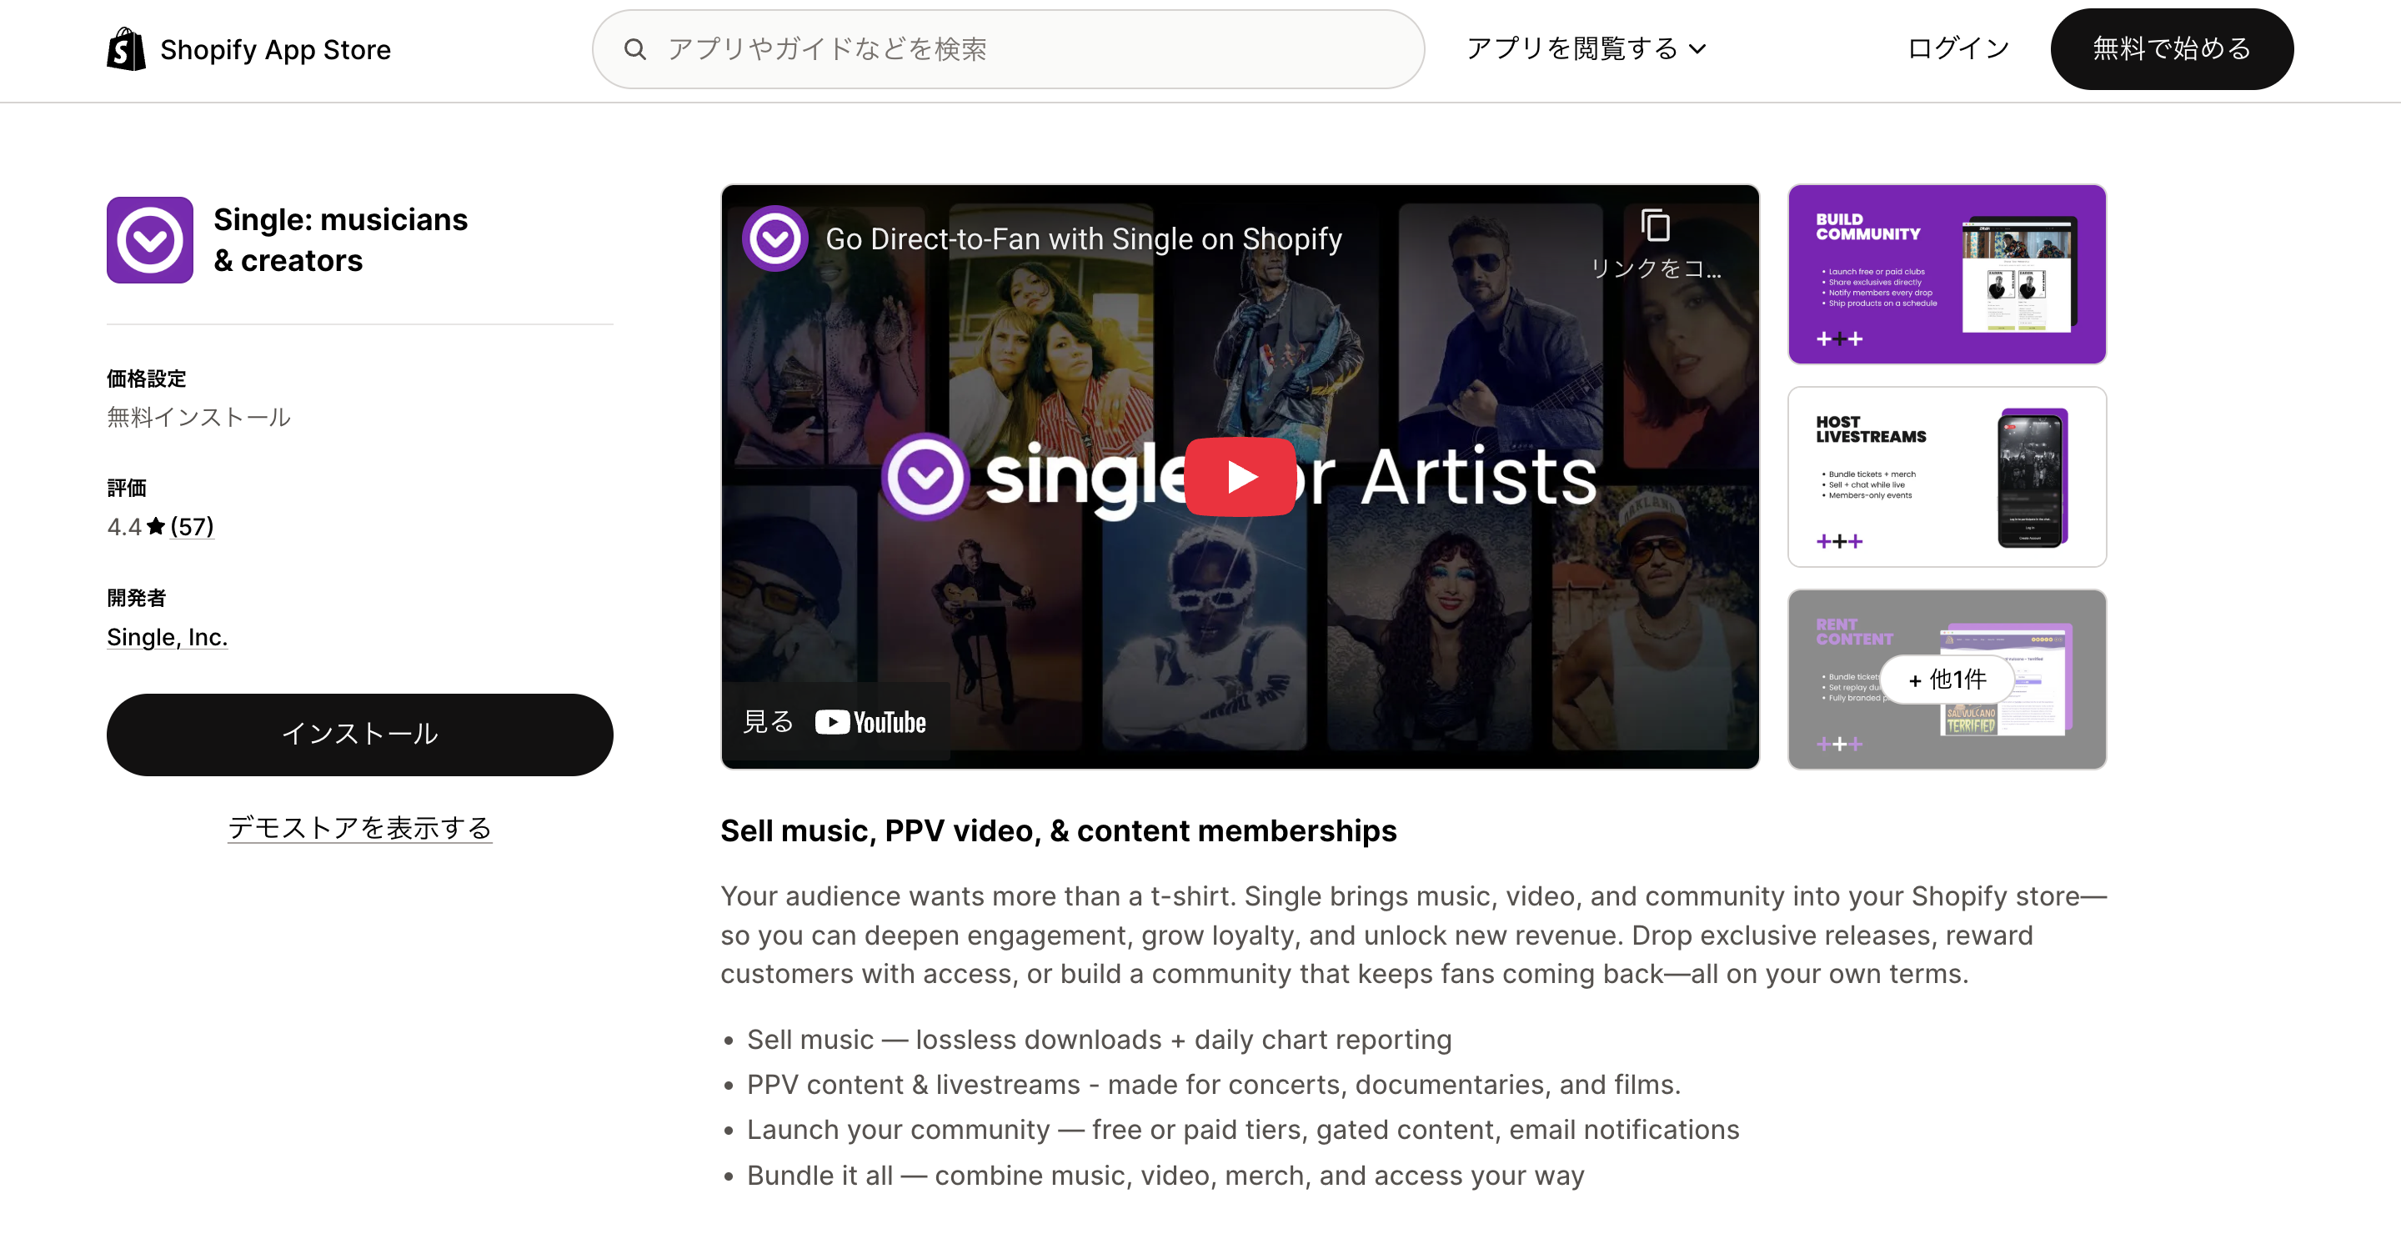Viewport: 2401px width, 1254px height.
Task: Open デモストアを表示する link
Action: [360, 827]
